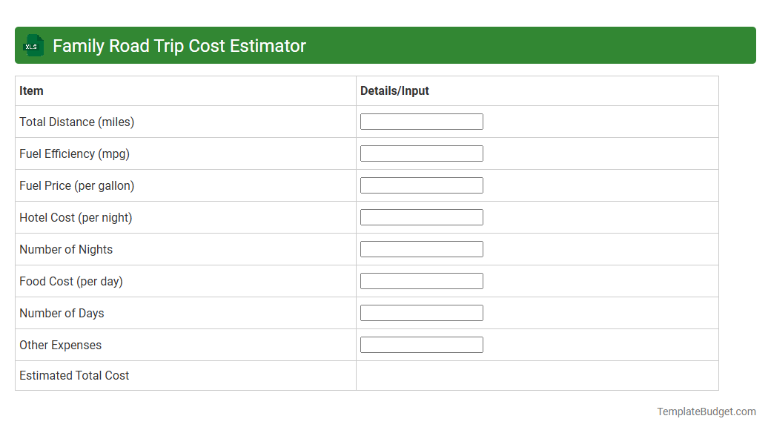Select the Food Cost input box
This screenshot has height=433, width=771.
[421, 280]
